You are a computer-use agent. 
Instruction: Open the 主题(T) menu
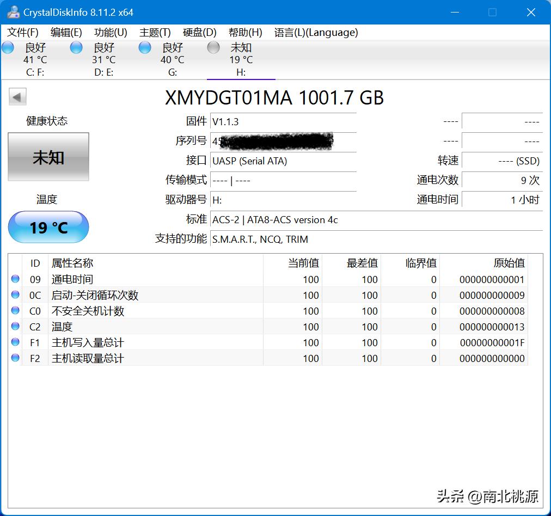pyautogui.click(x=155, y=33)
